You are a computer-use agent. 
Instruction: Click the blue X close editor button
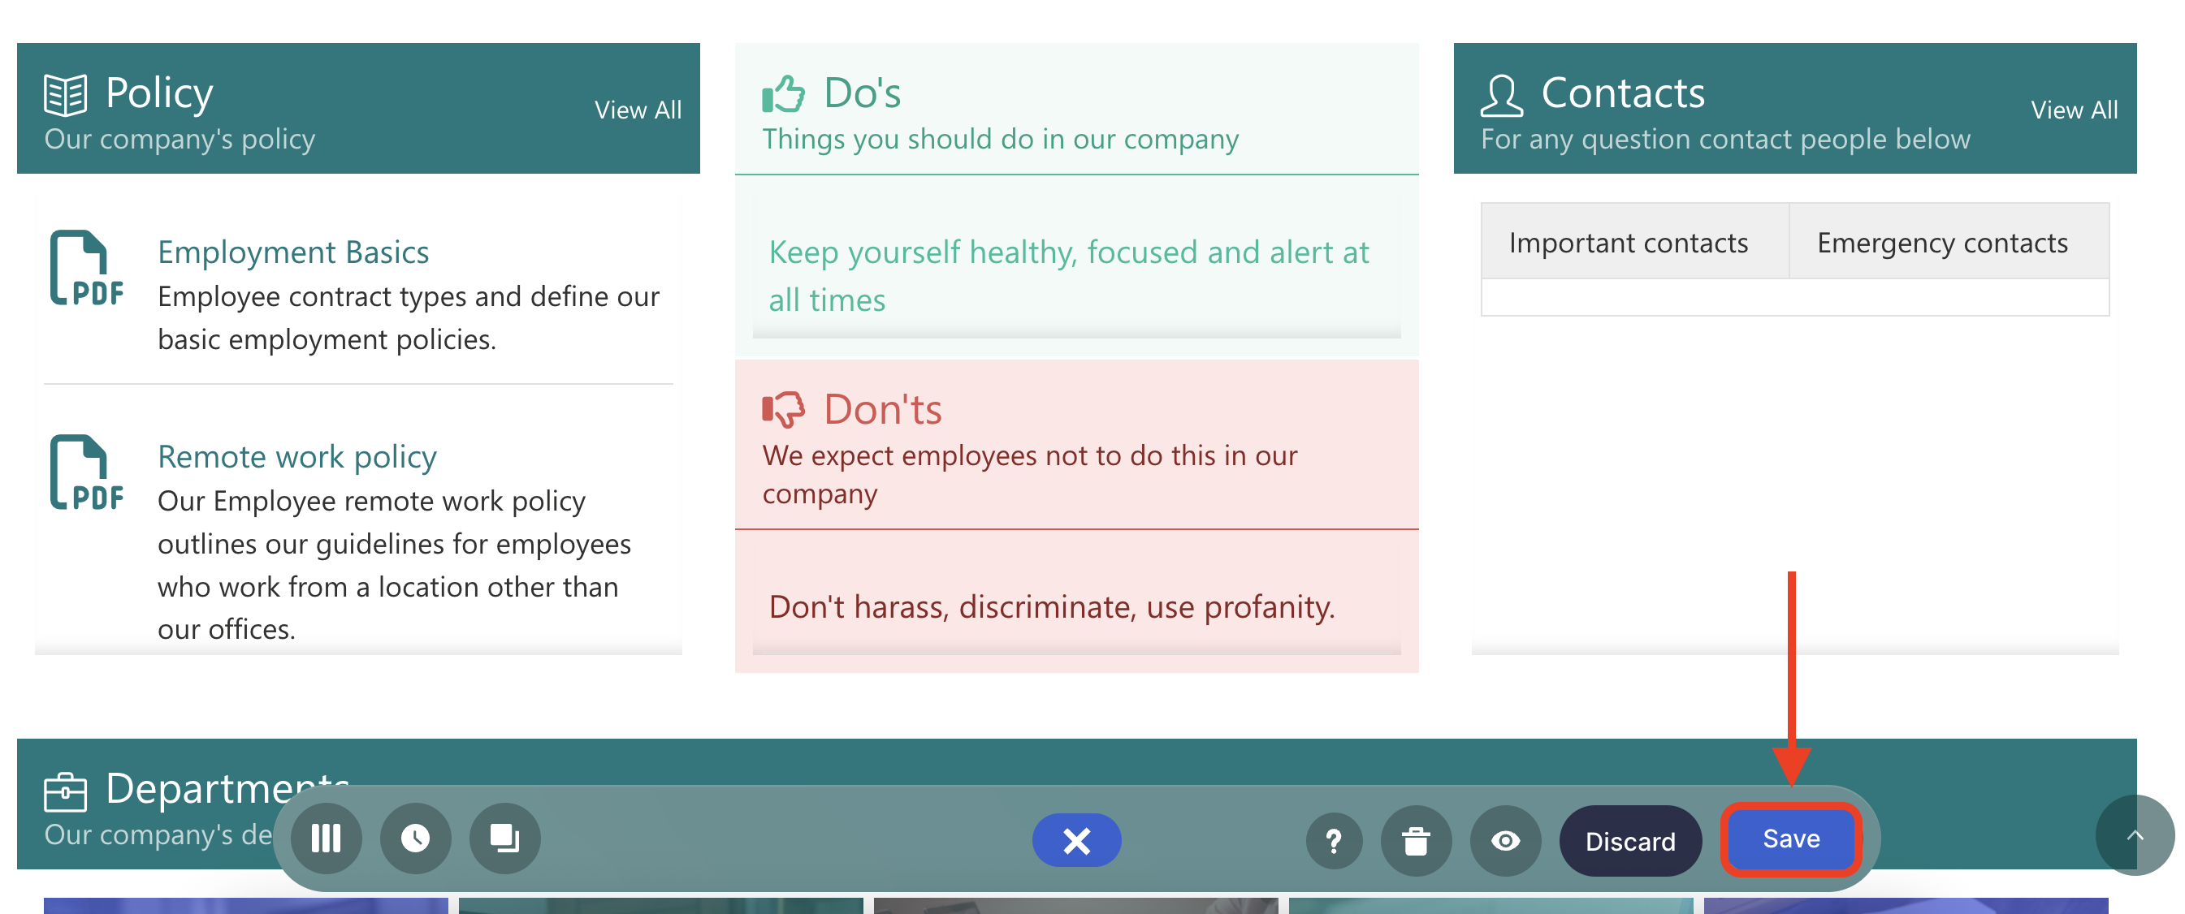click(1075, 840)
